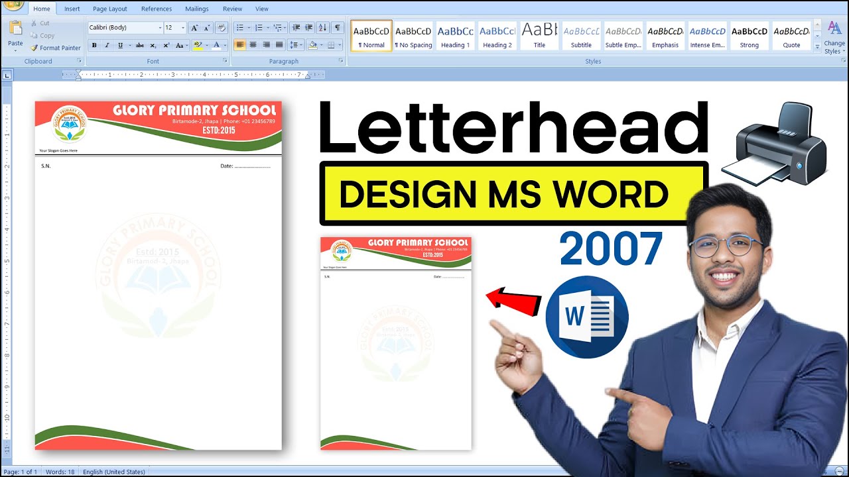Click the Decrease Indent icon
Image resolution: width=849 pixels, height=477 pixels.
296,28
